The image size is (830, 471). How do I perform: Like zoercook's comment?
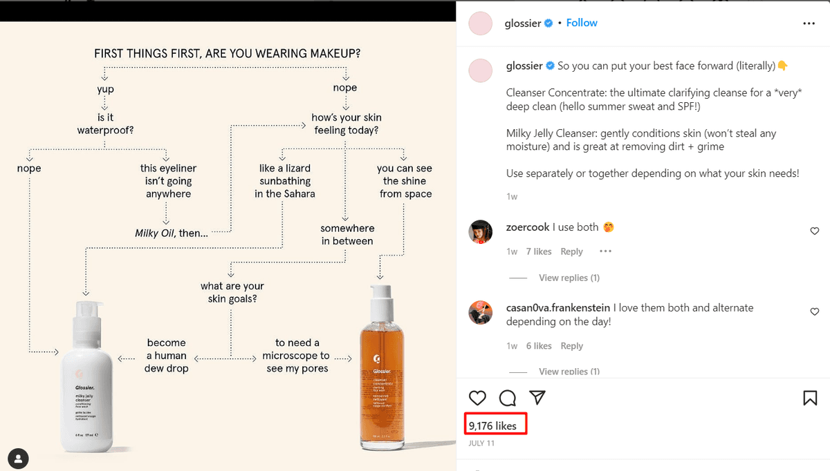click(x=814, y=231)
